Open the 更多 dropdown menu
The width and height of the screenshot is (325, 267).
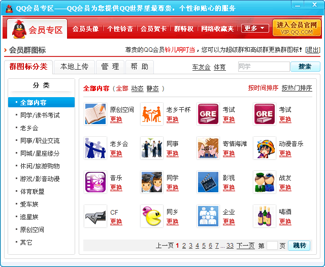point(255,28)
